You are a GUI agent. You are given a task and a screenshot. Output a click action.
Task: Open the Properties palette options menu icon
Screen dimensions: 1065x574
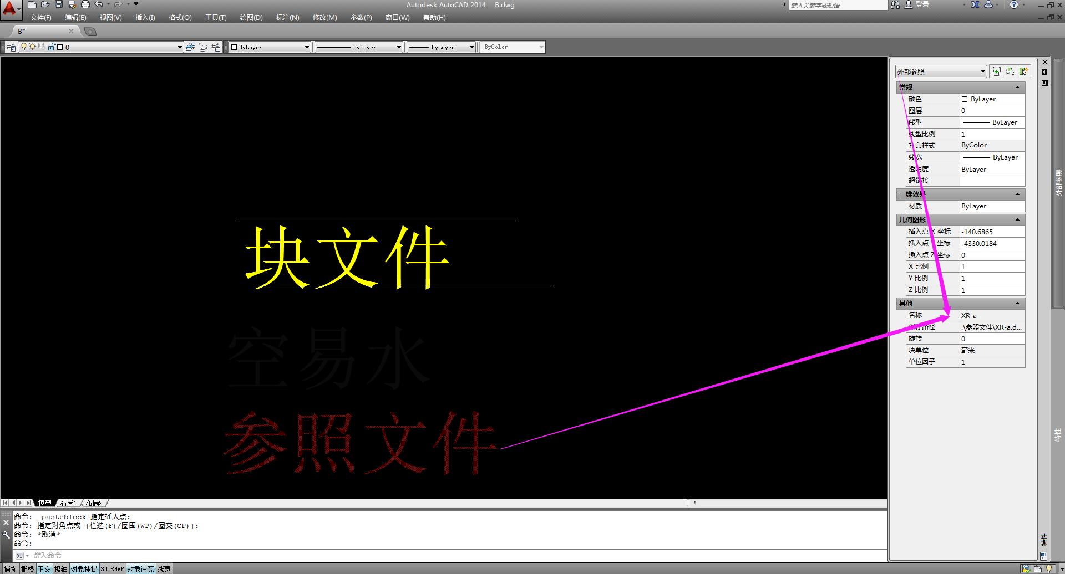(1045, 83)
